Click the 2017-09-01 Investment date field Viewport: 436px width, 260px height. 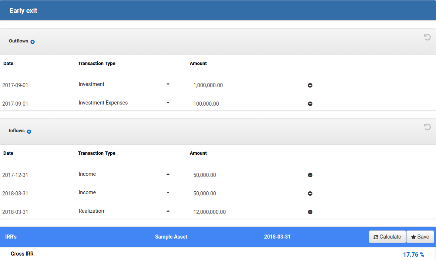point(15,85)
